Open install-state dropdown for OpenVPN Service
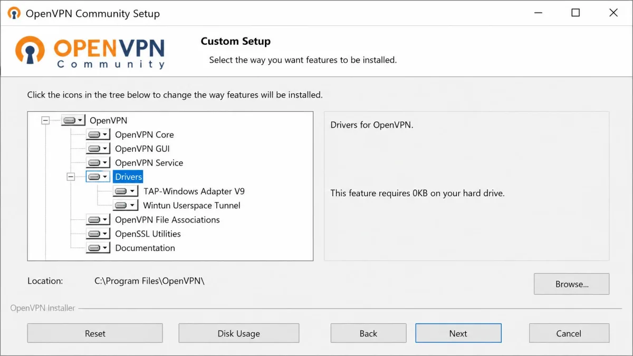The height and width of the screenshot is (356, 633). point(98,163)
